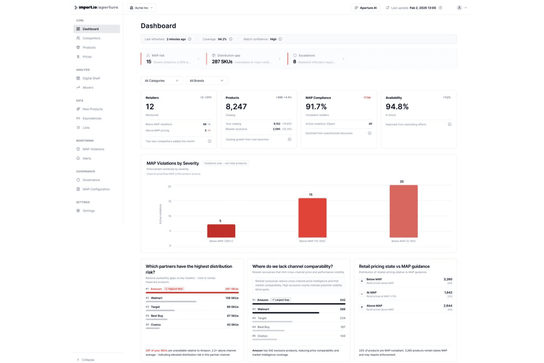Click info icon in Products card
This screenshot has height=363, width=544.
[x=290, y=139]
